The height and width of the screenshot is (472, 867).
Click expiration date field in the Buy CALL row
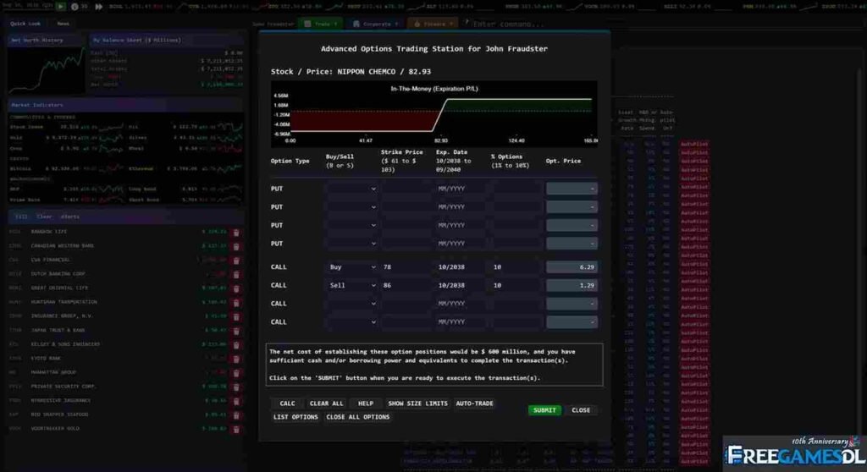(x=461, y=267)
